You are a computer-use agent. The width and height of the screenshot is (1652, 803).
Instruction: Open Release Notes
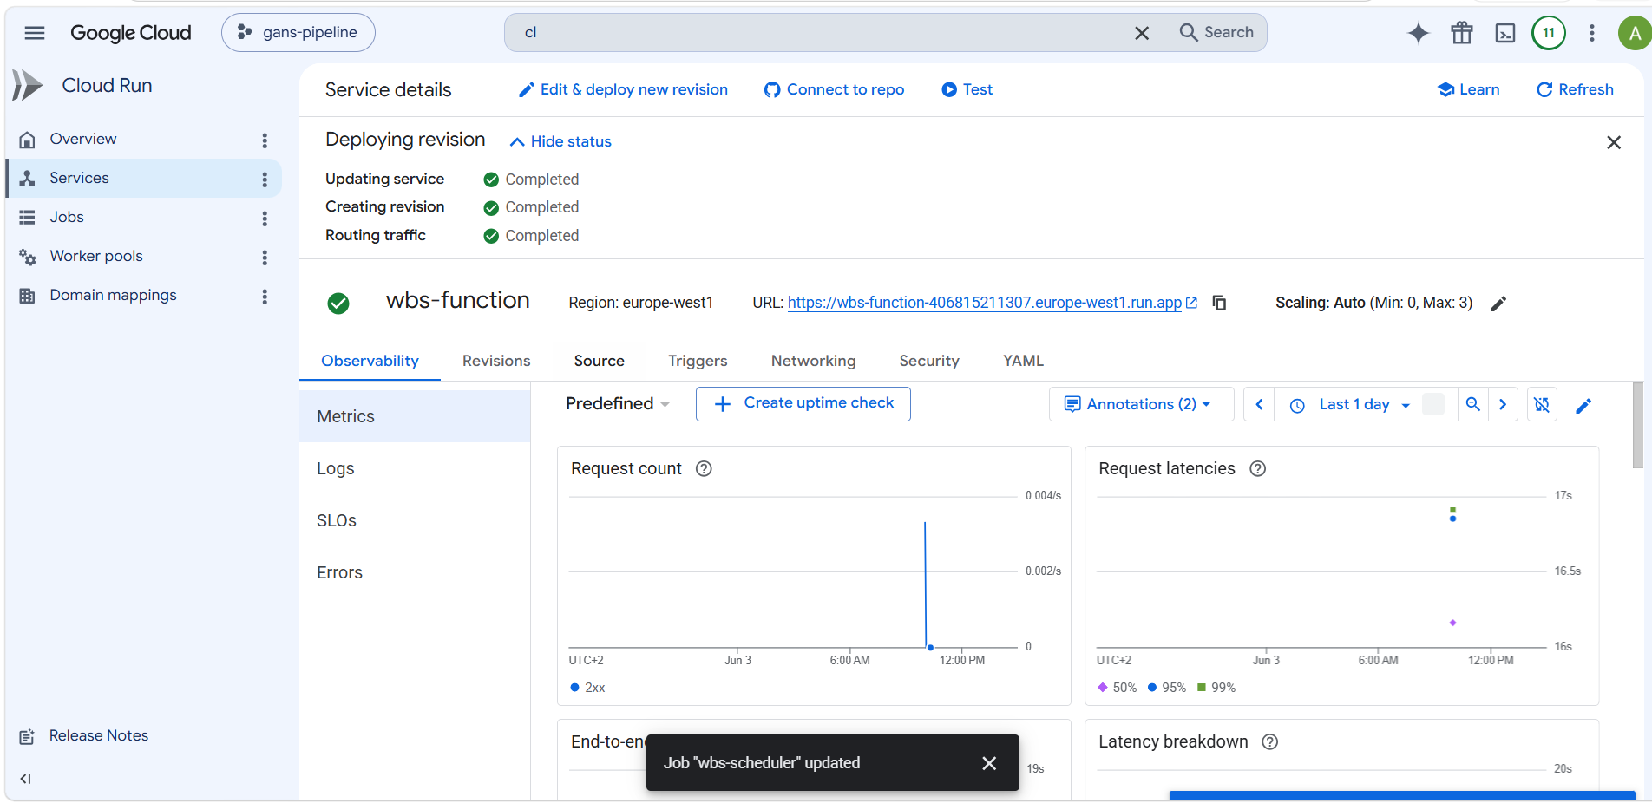(x=98, y=735)
